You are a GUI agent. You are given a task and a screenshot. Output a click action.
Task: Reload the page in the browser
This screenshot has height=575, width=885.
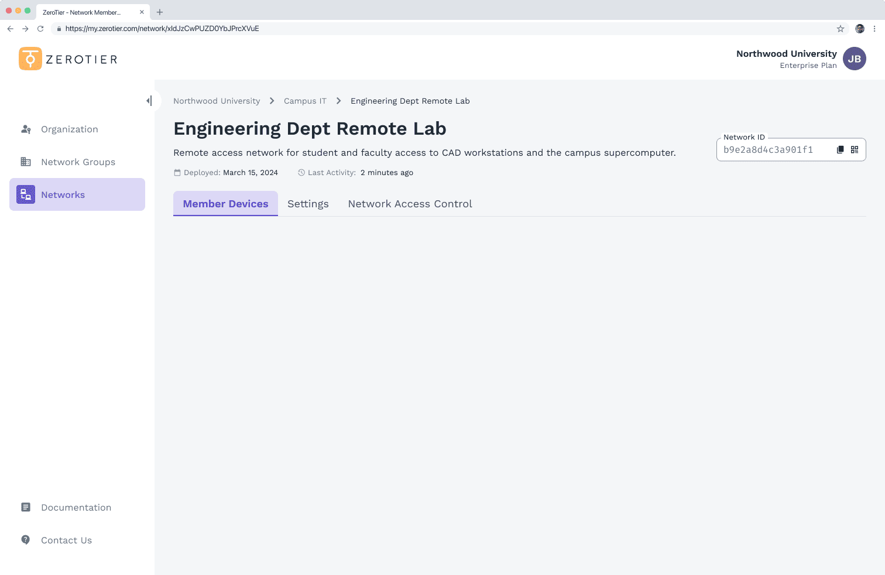[40, 29]
